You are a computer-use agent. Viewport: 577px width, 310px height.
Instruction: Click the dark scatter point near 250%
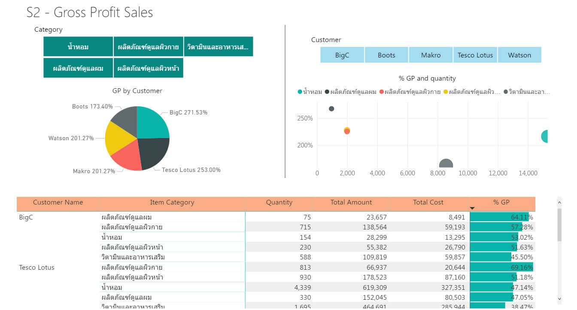tap(331, 109)
